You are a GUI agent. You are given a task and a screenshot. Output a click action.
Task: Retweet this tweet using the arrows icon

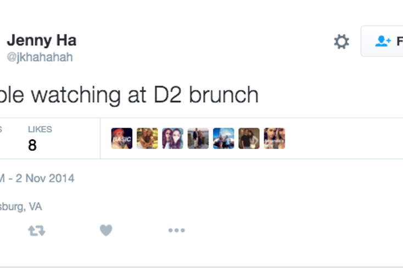[37, 230]
